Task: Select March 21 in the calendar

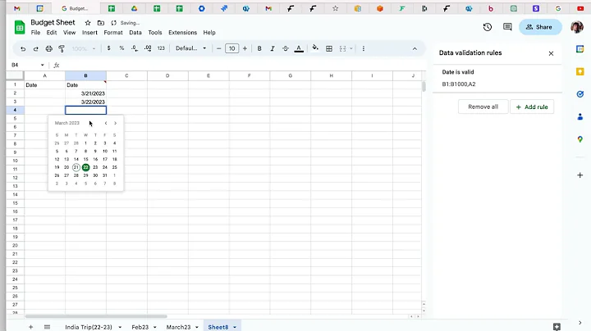Action: coord(76,167)
